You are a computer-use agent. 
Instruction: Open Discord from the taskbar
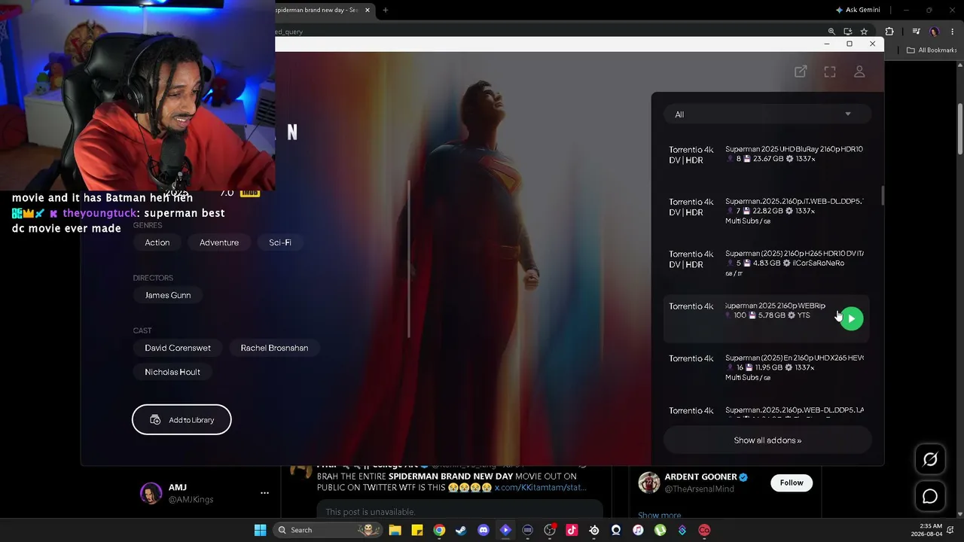tap(484, 530)
